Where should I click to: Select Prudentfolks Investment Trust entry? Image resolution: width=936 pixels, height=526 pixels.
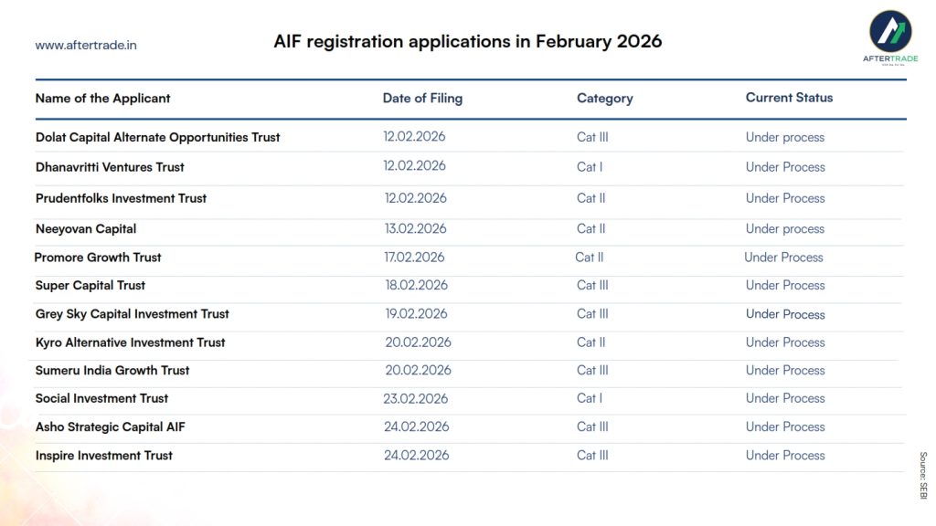coord(121,198)
